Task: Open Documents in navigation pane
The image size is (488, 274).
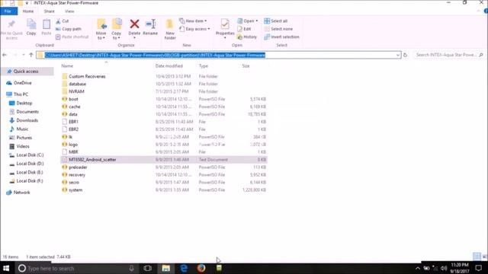Action: coord(27,112)
